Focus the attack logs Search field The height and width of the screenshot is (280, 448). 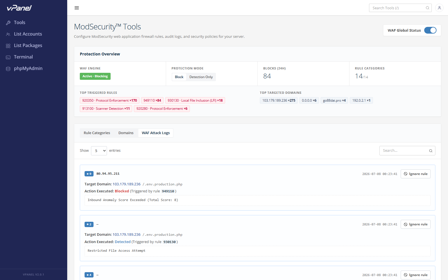(x=407, y=151)
